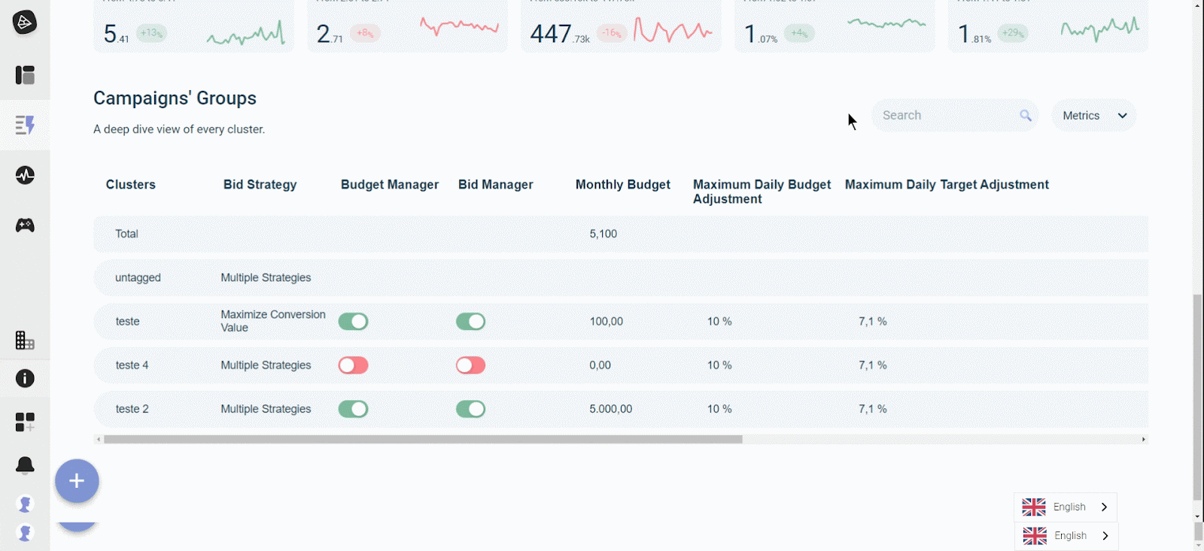Disable Budget Manager toggle for teste
The height and width of the screenshot is (551, 1204).
click(x=353, y=322)
